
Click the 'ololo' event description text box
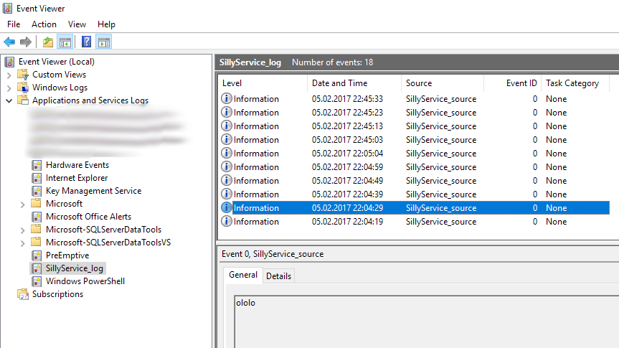(x=427, y=321)
